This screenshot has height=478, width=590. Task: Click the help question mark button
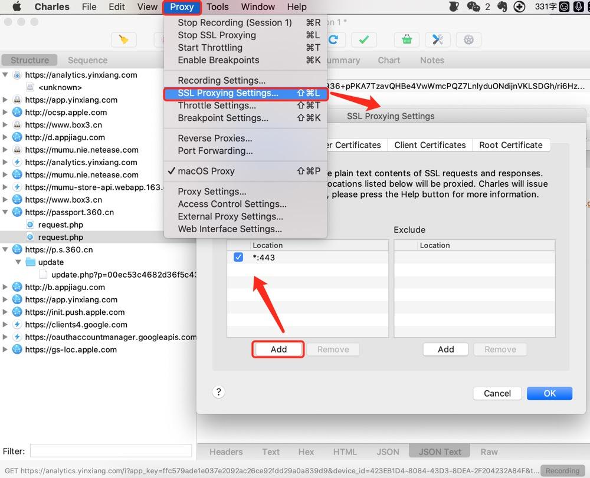(x=219, y=392)
